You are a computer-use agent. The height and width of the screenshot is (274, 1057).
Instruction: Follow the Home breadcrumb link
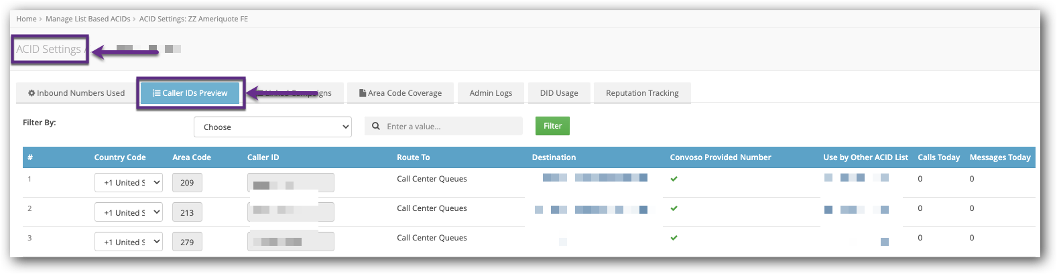[26, 19]
